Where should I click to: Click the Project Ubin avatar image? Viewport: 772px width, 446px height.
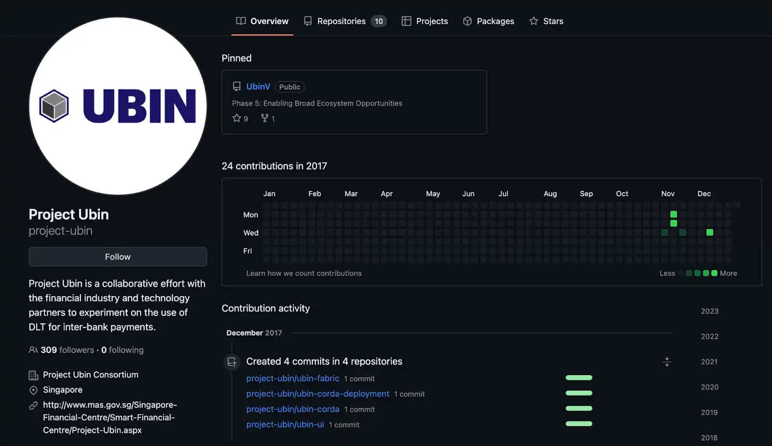click(x=118, y=106)
